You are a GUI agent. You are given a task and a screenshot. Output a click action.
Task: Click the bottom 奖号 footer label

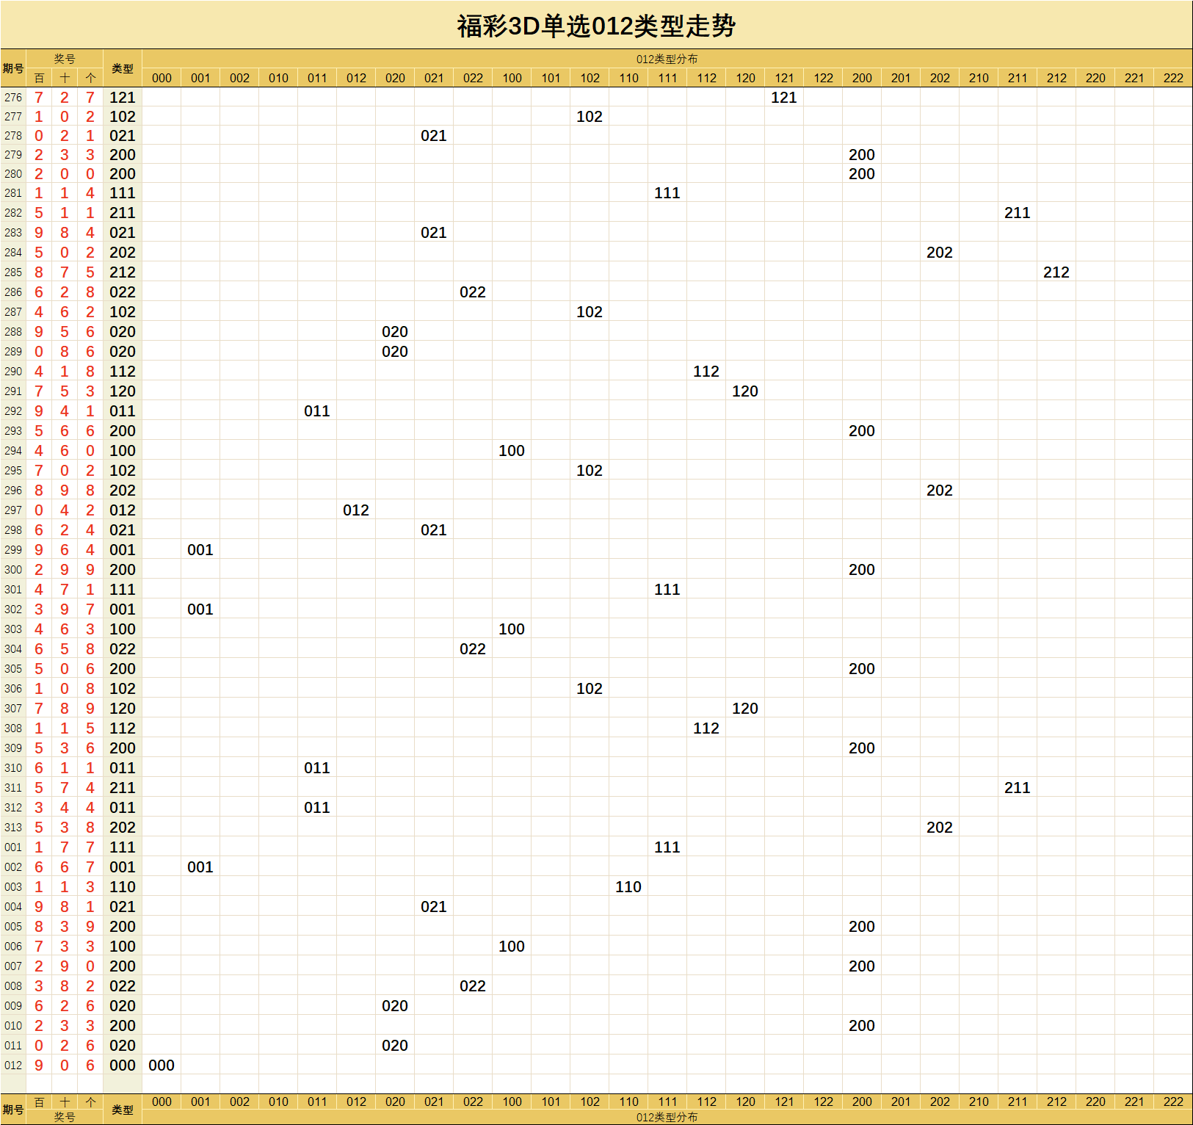65,1117
